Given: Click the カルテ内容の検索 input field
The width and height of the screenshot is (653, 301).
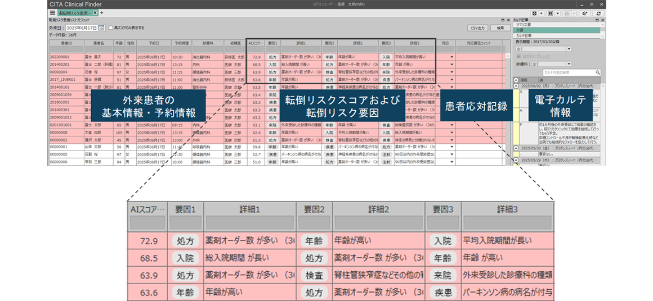Looking at the screenshot, I should (567, 72).
